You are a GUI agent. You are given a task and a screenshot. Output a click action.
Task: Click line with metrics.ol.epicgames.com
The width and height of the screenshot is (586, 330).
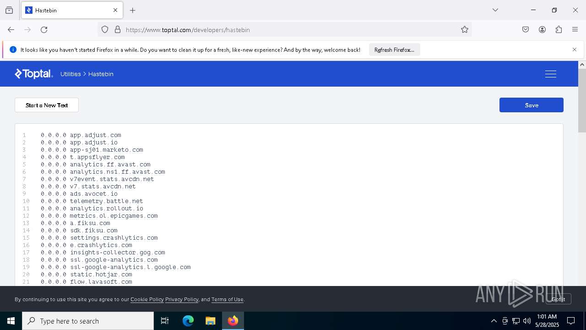[99, 216]
